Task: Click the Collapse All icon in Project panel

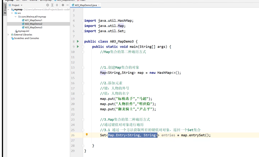Action: [57, 5]
